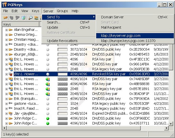This screenshot has height=138, width=175.
Task: Send key to ldap://keyserver.pgp.com
Action: tap(135, 36)
